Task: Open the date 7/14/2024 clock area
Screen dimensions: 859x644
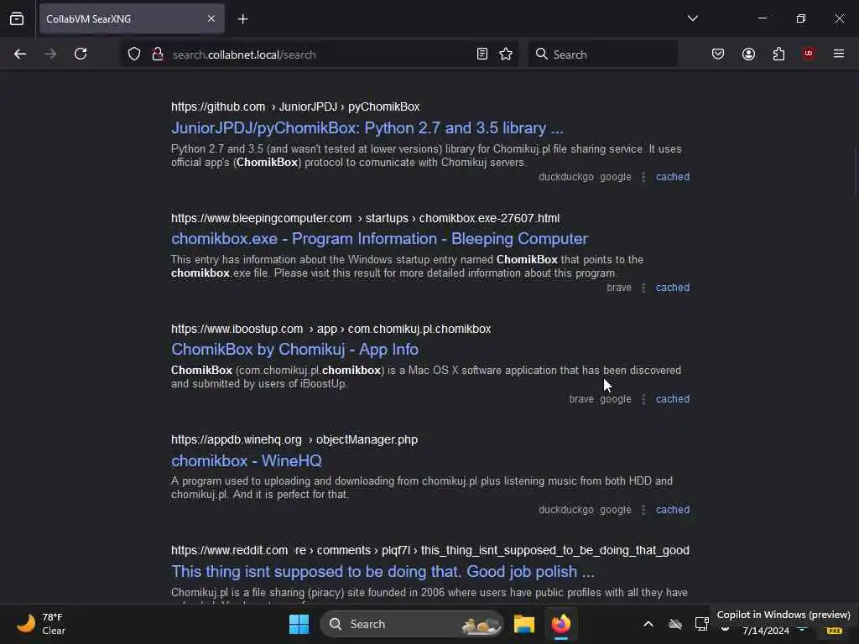Action: (x=766, y=631)
